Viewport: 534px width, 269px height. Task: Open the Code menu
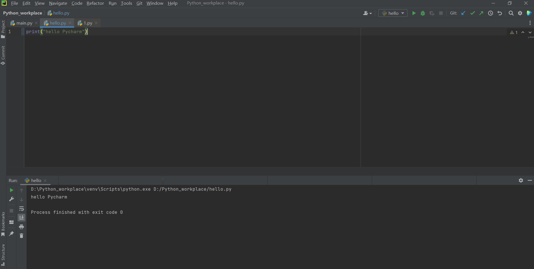77,3
